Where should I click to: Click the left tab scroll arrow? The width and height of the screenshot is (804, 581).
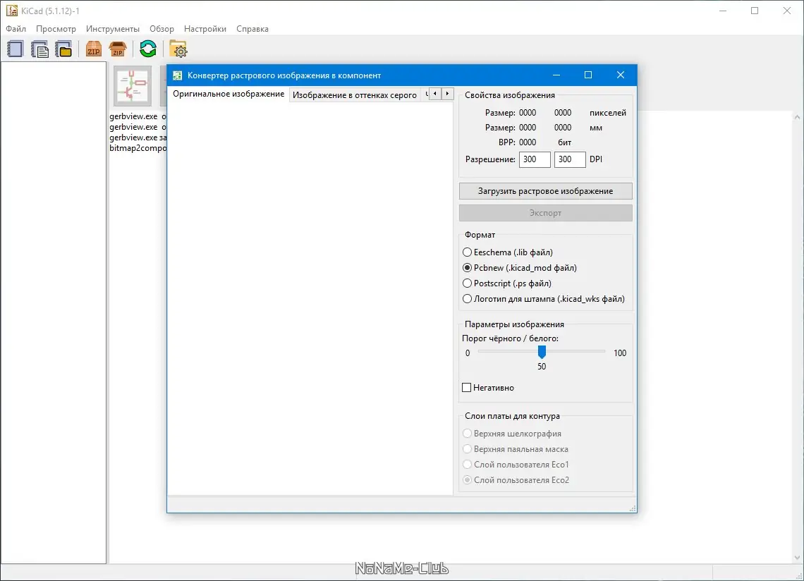pos(435,94)
